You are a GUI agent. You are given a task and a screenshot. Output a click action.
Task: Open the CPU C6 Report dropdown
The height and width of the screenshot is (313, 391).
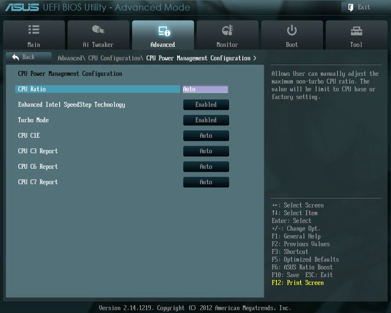pyautogui.click(x=206, y=166)
